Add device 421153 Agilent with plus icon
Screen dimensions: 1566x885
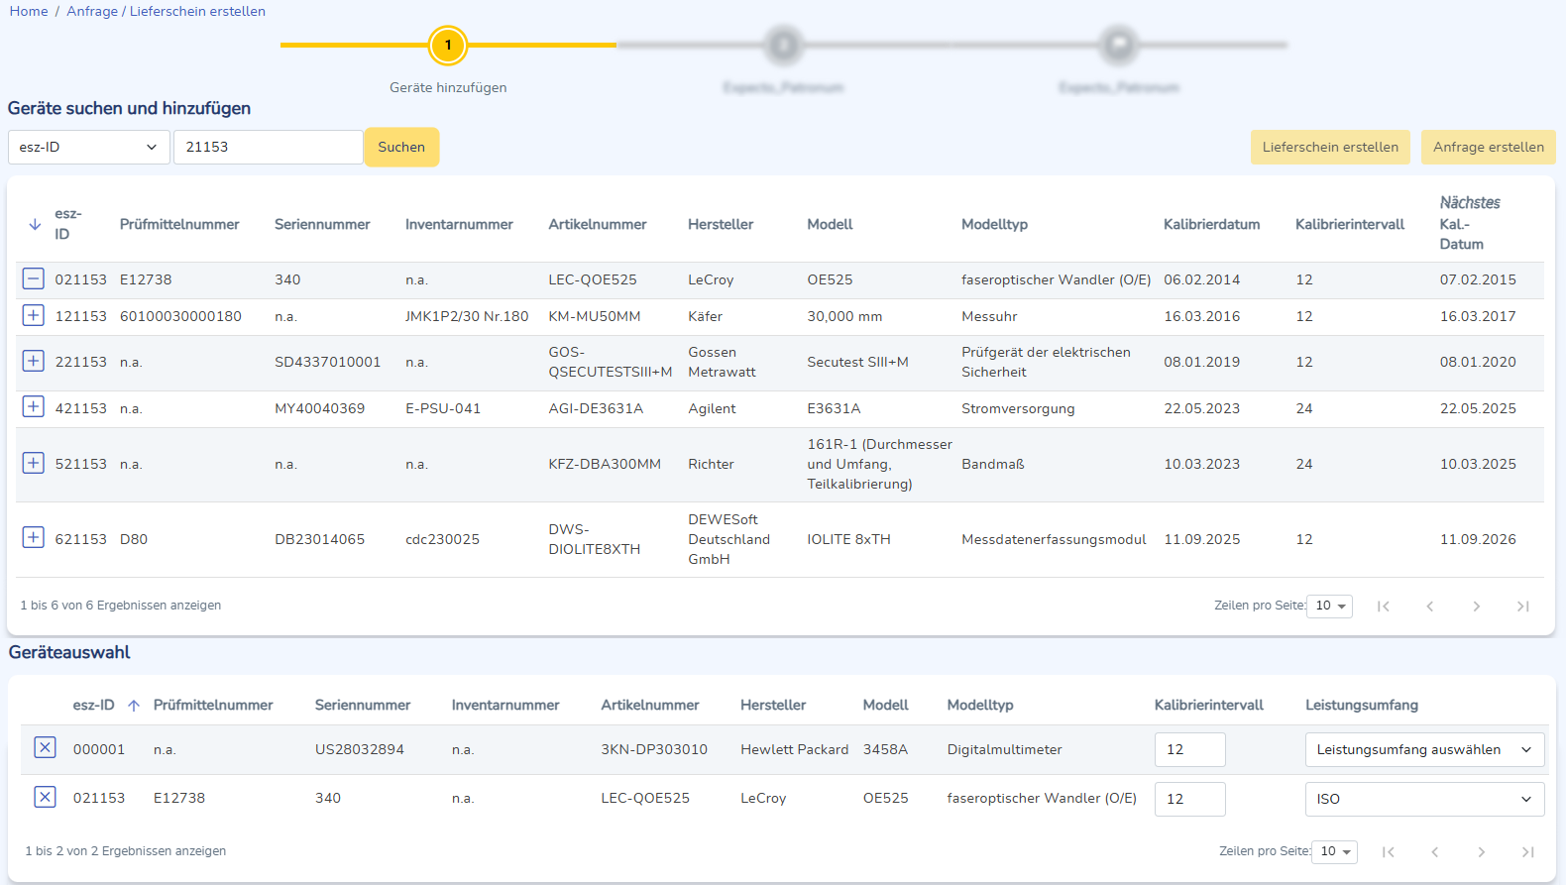(x=33, y=407)
